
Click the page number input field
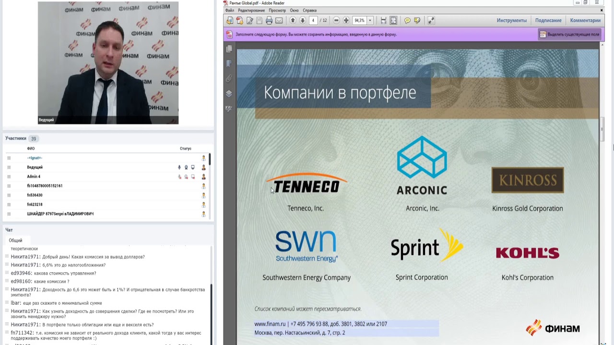pyautogui.click(x=313, y=21)
